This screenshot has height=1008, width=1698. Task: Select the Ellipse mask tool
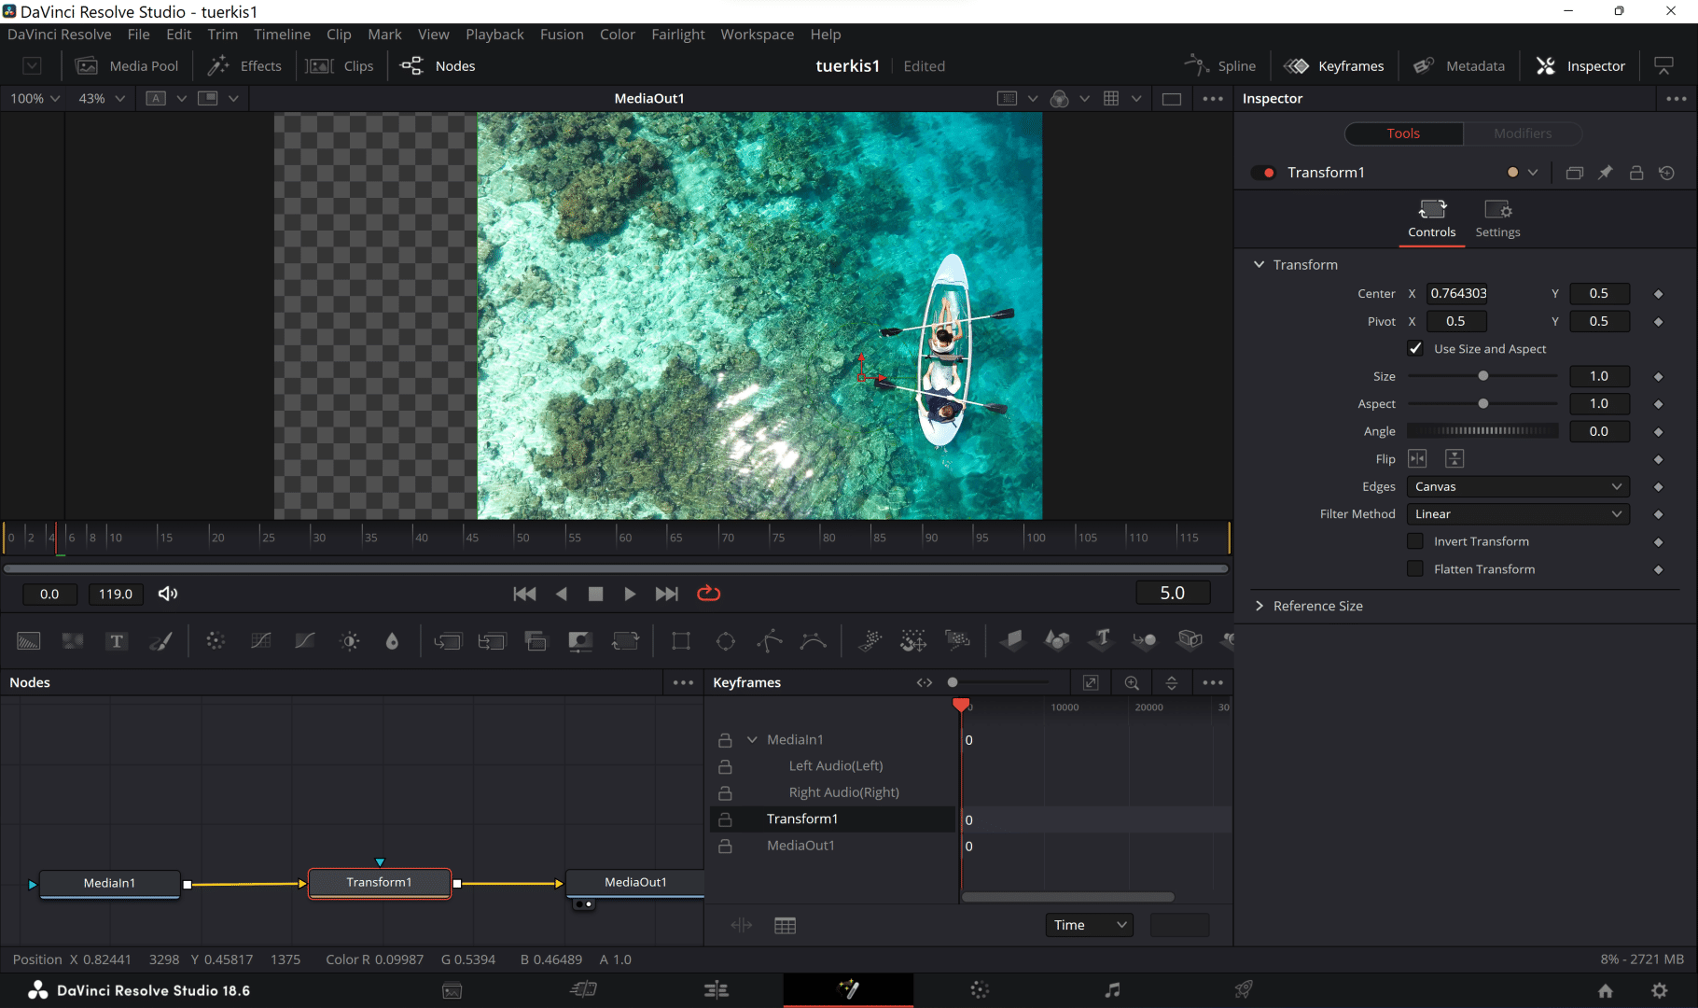click(725, 640)
